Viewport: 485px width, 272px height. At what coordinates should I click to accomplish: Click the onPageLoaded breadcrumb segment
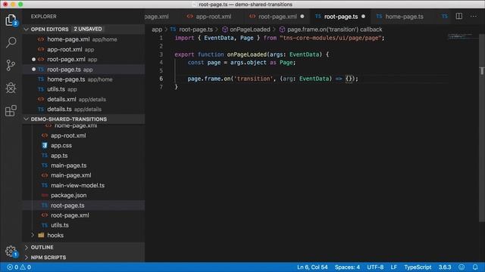coord(246,29)
